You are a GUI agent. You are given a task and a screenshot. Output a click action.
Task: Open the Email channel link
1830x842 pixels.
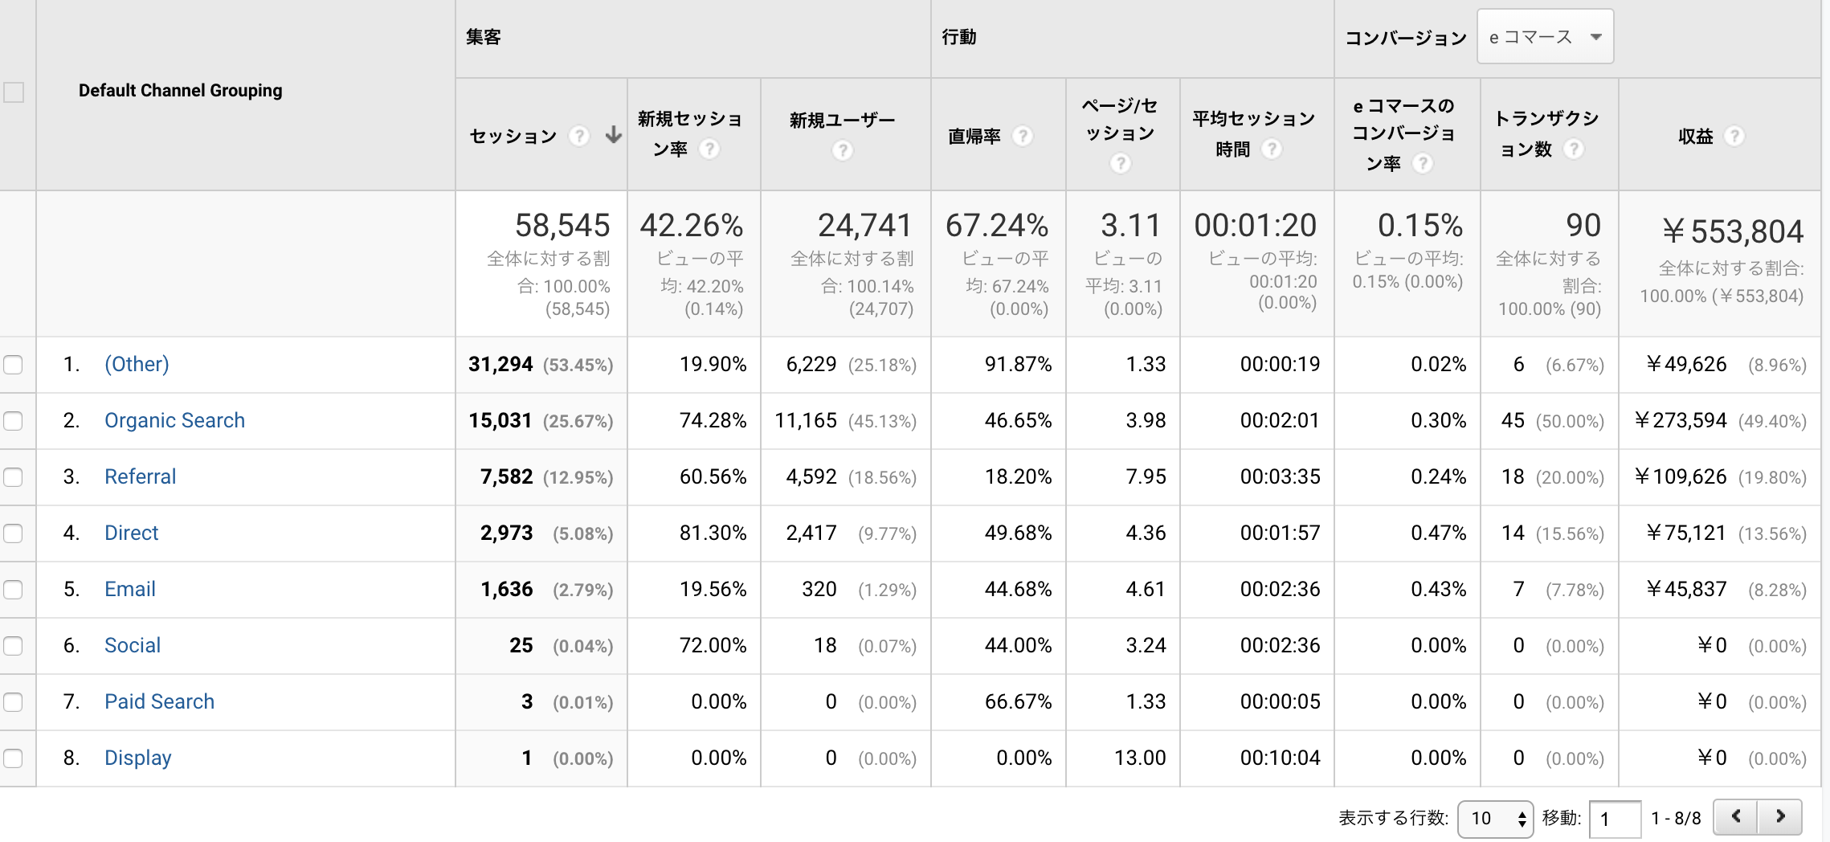[x=130, y=590]
